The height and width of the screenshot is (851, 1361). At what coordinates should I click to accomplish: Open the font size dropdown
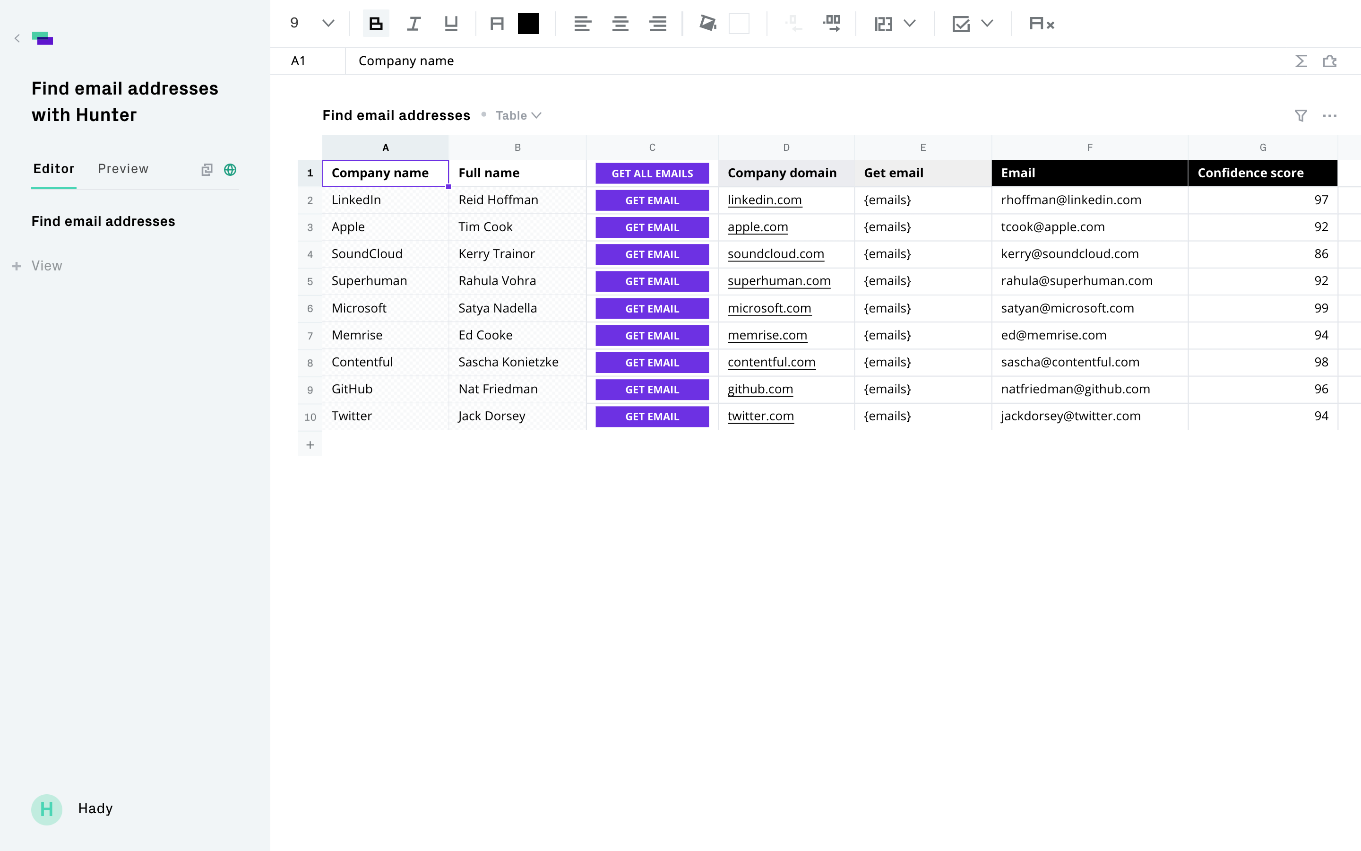coord(328,24)
